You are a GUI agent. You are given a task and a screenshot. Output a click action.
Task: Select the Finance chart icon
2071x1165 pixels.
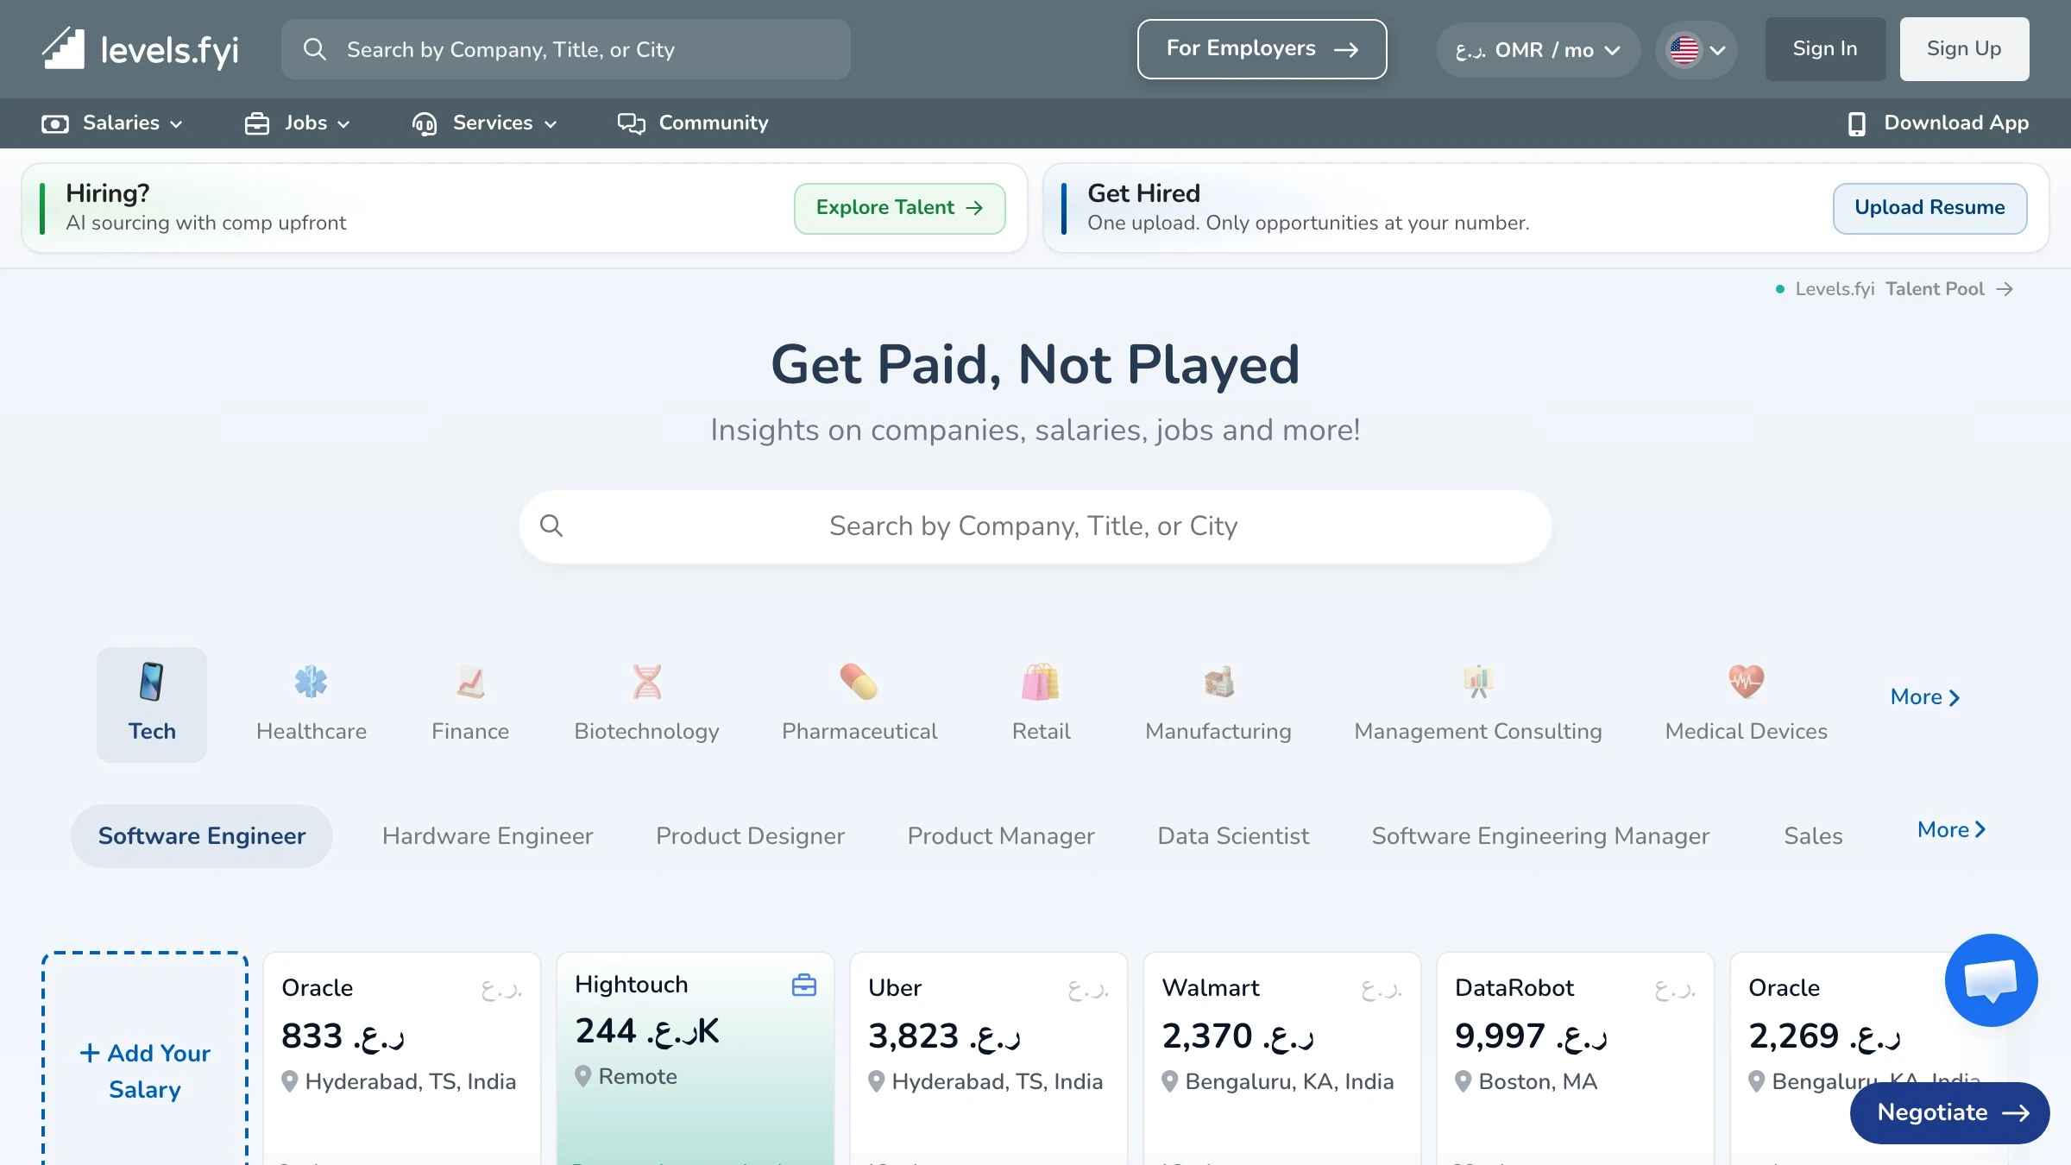470,682
